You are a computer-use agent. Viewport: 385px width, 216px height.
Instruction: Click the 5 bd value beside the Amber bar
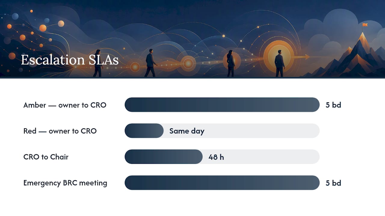click(333, 105)
